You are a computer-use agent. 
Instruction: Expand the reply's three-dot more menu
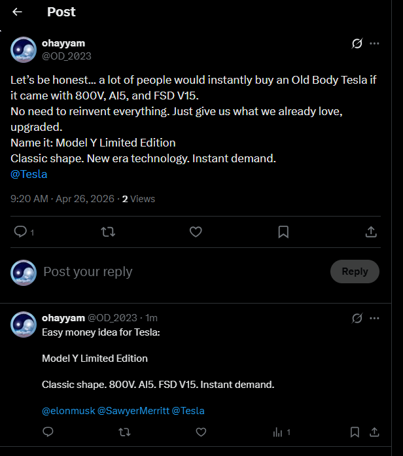tap(374, 319)
